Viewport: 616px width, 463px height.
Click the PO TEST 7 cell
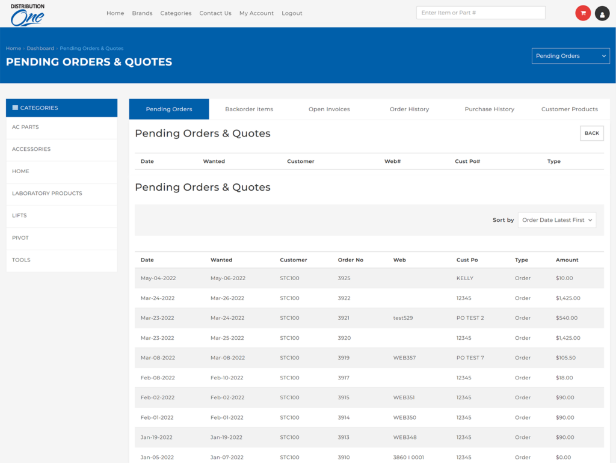(x=470, y=358)
